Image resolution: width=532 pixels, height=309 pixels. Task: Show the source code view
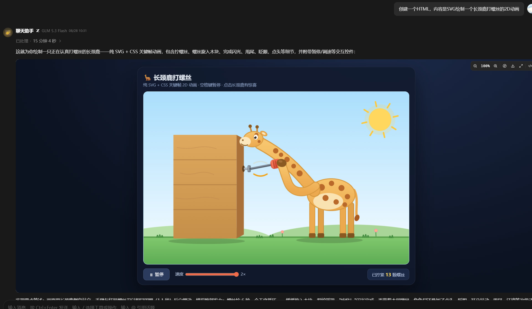pos(530,66)
